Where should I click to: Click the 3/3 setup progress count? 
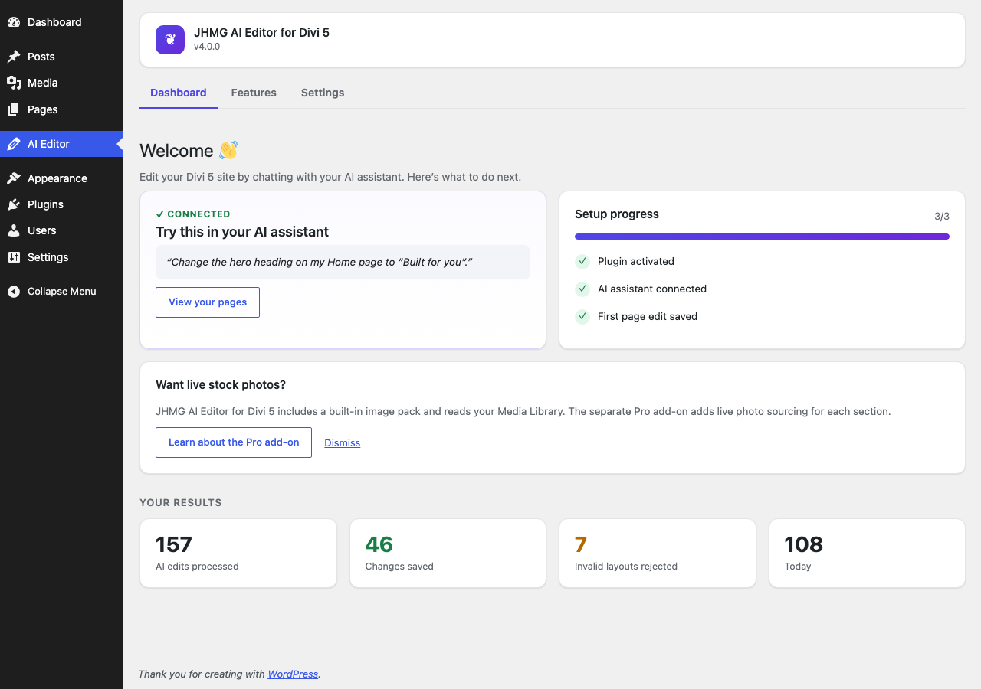(942, 217)
